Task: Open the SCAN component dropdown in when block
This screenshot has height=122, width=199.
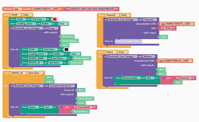Action: 16,15
